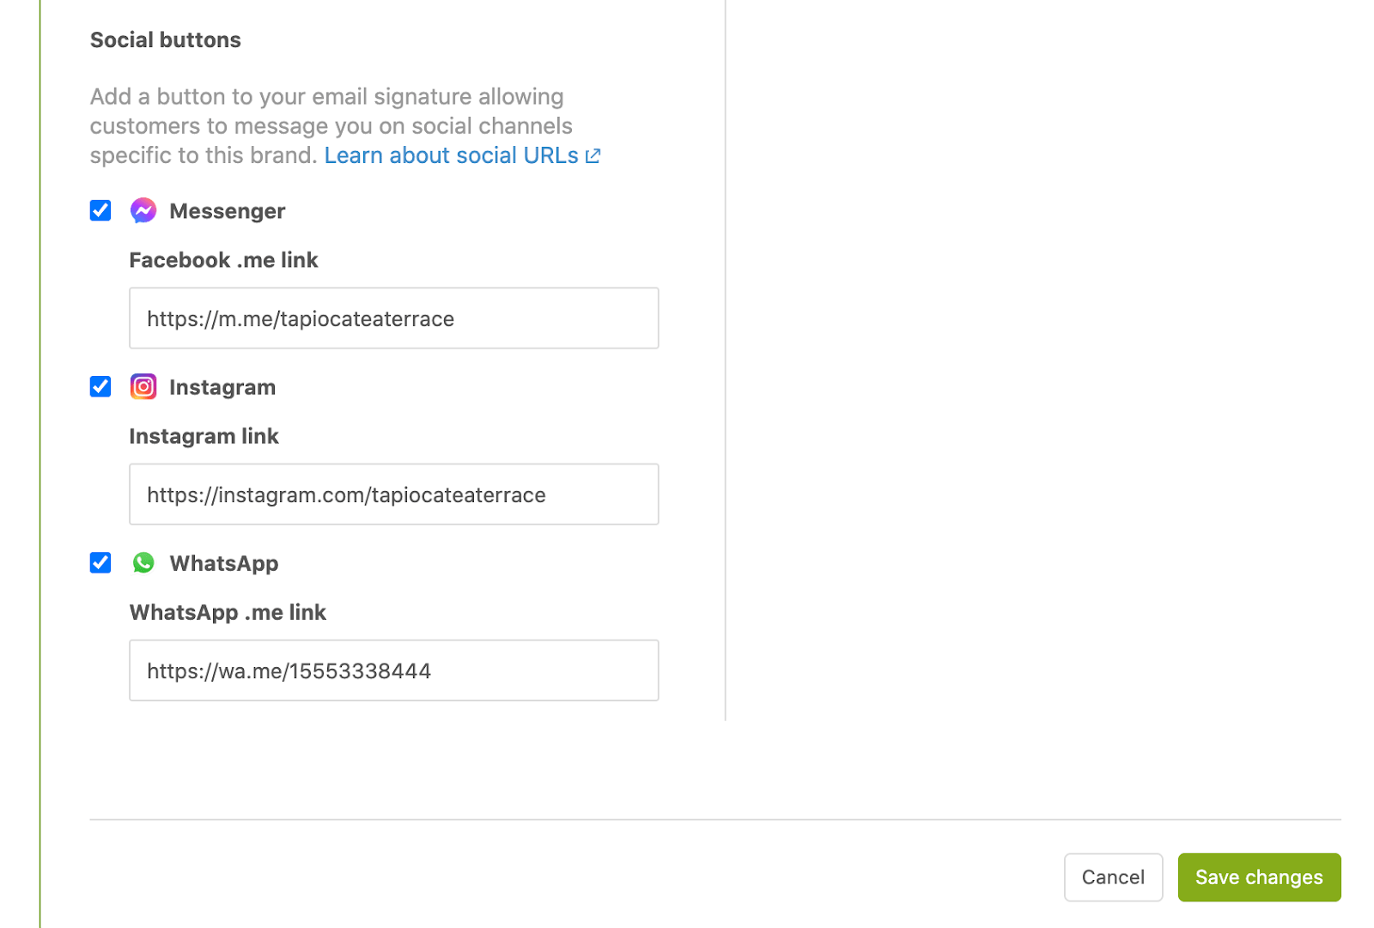This screenshot has width=1374, height=928.
Task: Click the 'WhatsApp .me link' field label
Action: coord(228,612)
